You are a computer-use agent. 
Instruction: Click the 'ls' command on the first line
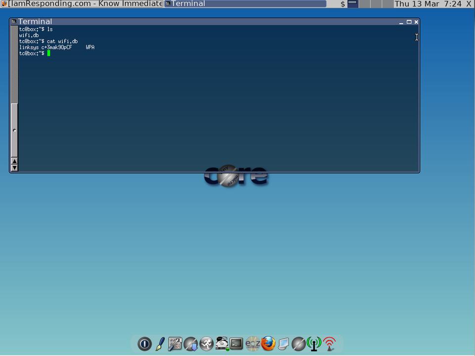tap(49, 29)
